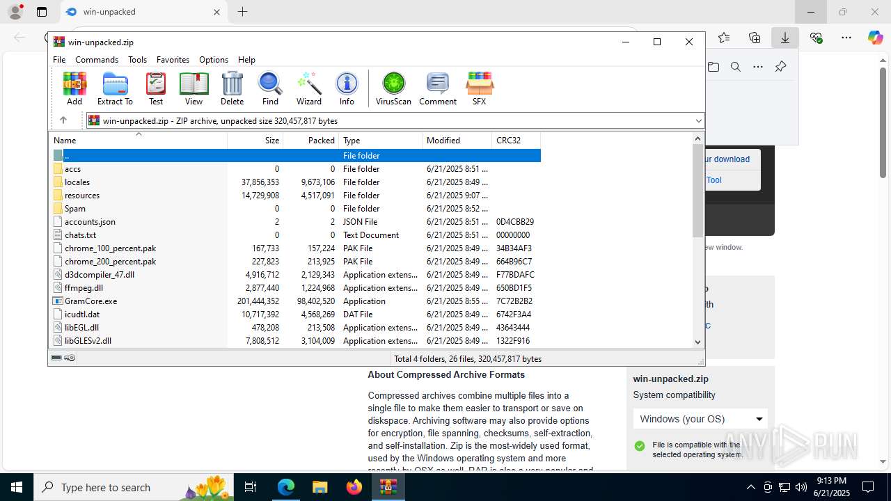Viewport: 891px width, 501px height.
Task: Click the Add toolbar icon in WinRAR
Action: (74, 88)
